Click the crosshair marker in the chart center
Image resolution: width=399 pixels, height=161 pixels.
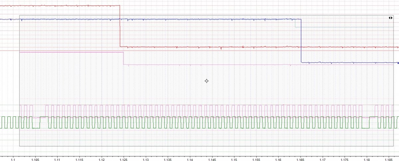coord(206,81)
